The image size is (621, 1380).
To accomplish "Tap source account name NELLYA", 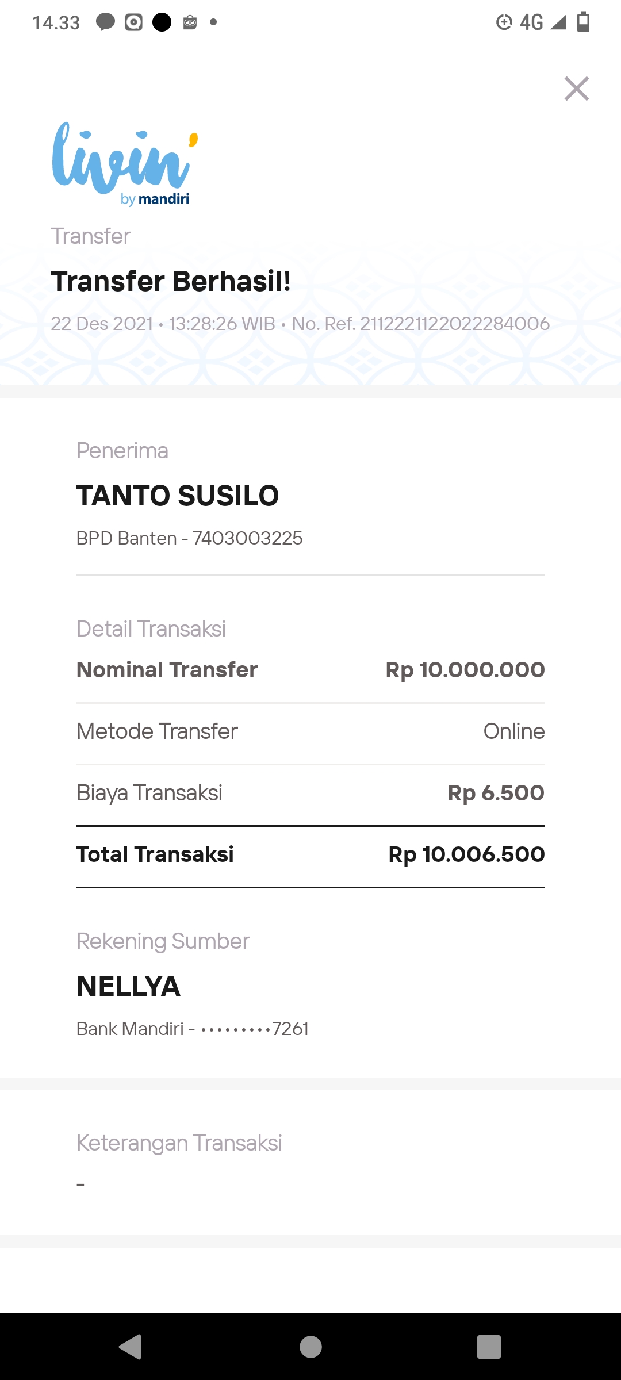I will point(129,986).
